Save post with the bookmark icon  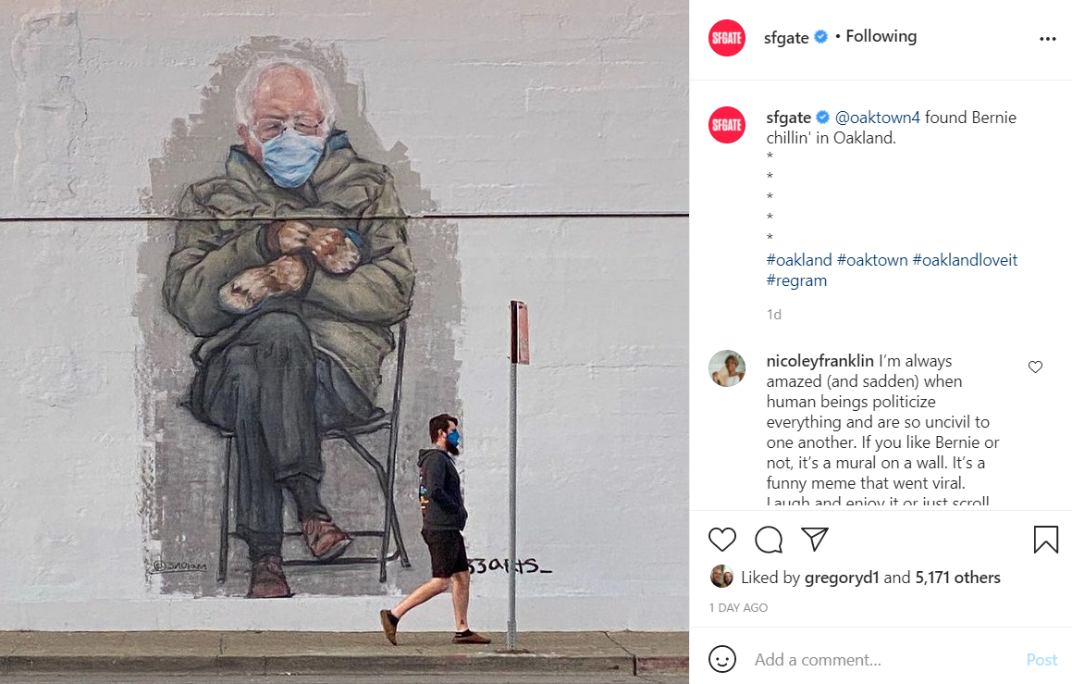pyautogui.click(x=1045, y=540)
